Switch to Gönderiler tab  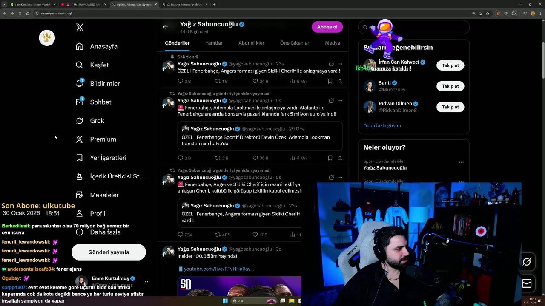coord(177,43)
